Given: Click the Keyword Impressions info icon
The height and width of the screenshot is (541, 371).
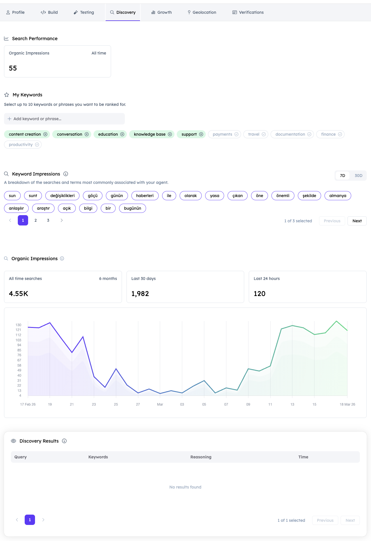Looking at the screenshot, I should (x=66, y=174).
